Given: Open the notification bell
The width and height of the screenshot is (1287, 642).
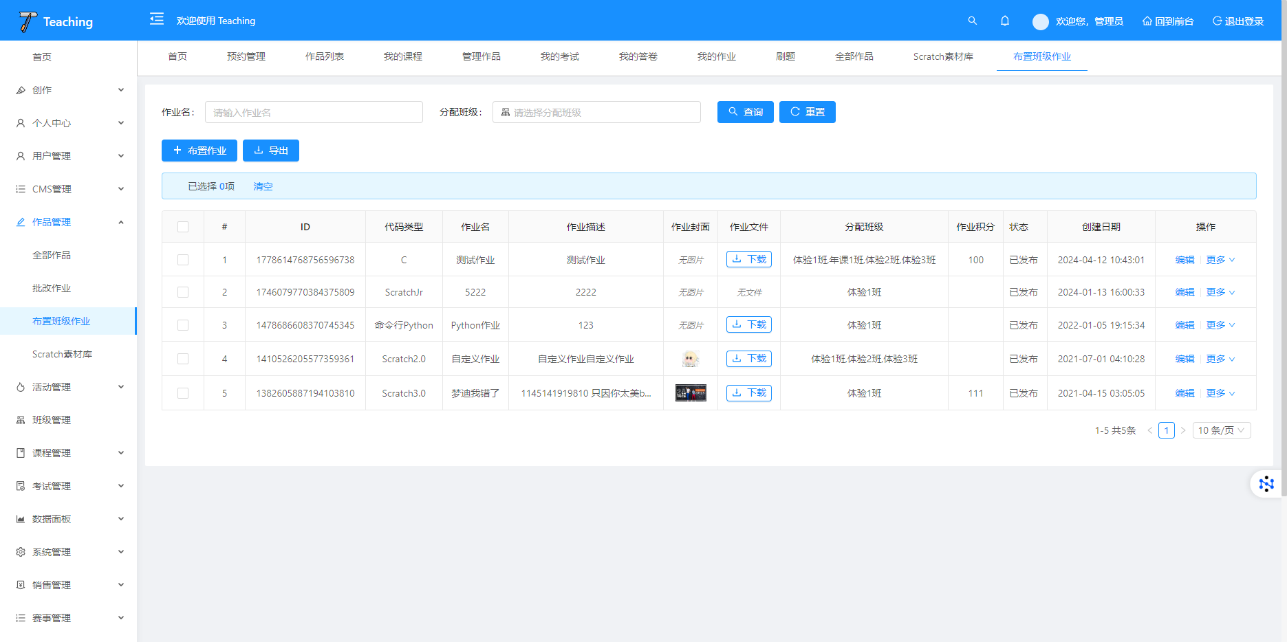Looking at the screenshot, I should [x=1004, y=21].
